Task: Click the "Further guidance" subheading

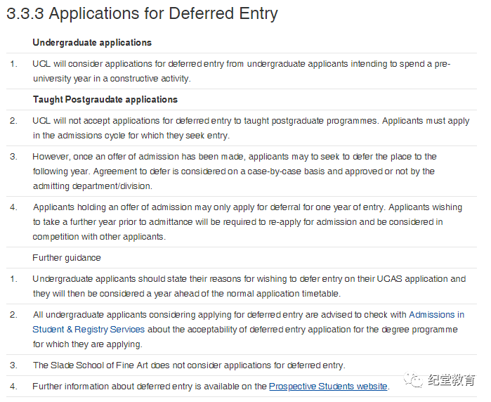Action: (x=67, y=258)
